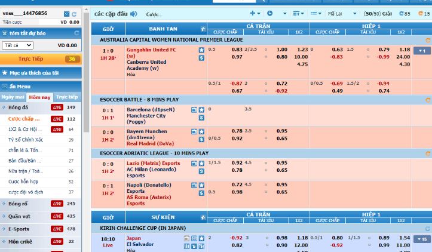Viewport: 432px width, 252px height.
Task: Refresh Esoccer Battle 8 Mins league section
Action: 428,100
